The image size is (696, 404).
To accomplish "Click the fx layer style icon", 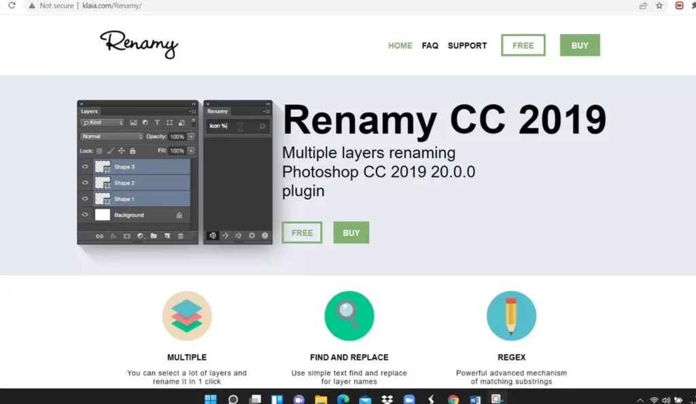I will (114, 236).
